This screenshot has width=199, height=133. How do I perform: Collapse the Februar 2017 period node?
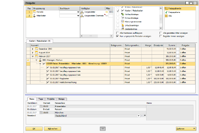click(33, 56)
